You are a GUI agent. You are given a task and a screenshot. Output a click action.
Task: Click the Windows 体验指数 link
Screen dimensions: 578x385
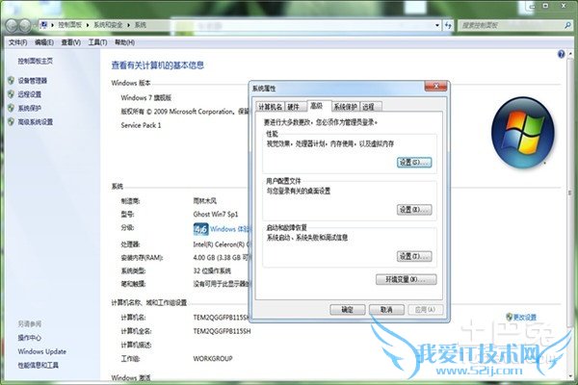click(230, 229)
